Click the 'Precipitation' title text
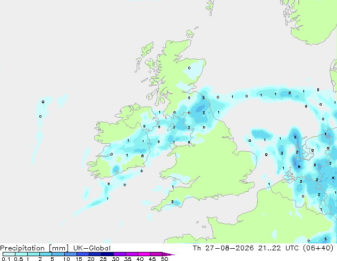Viewport: 337px width, 261px height. (x=22, y=248)
